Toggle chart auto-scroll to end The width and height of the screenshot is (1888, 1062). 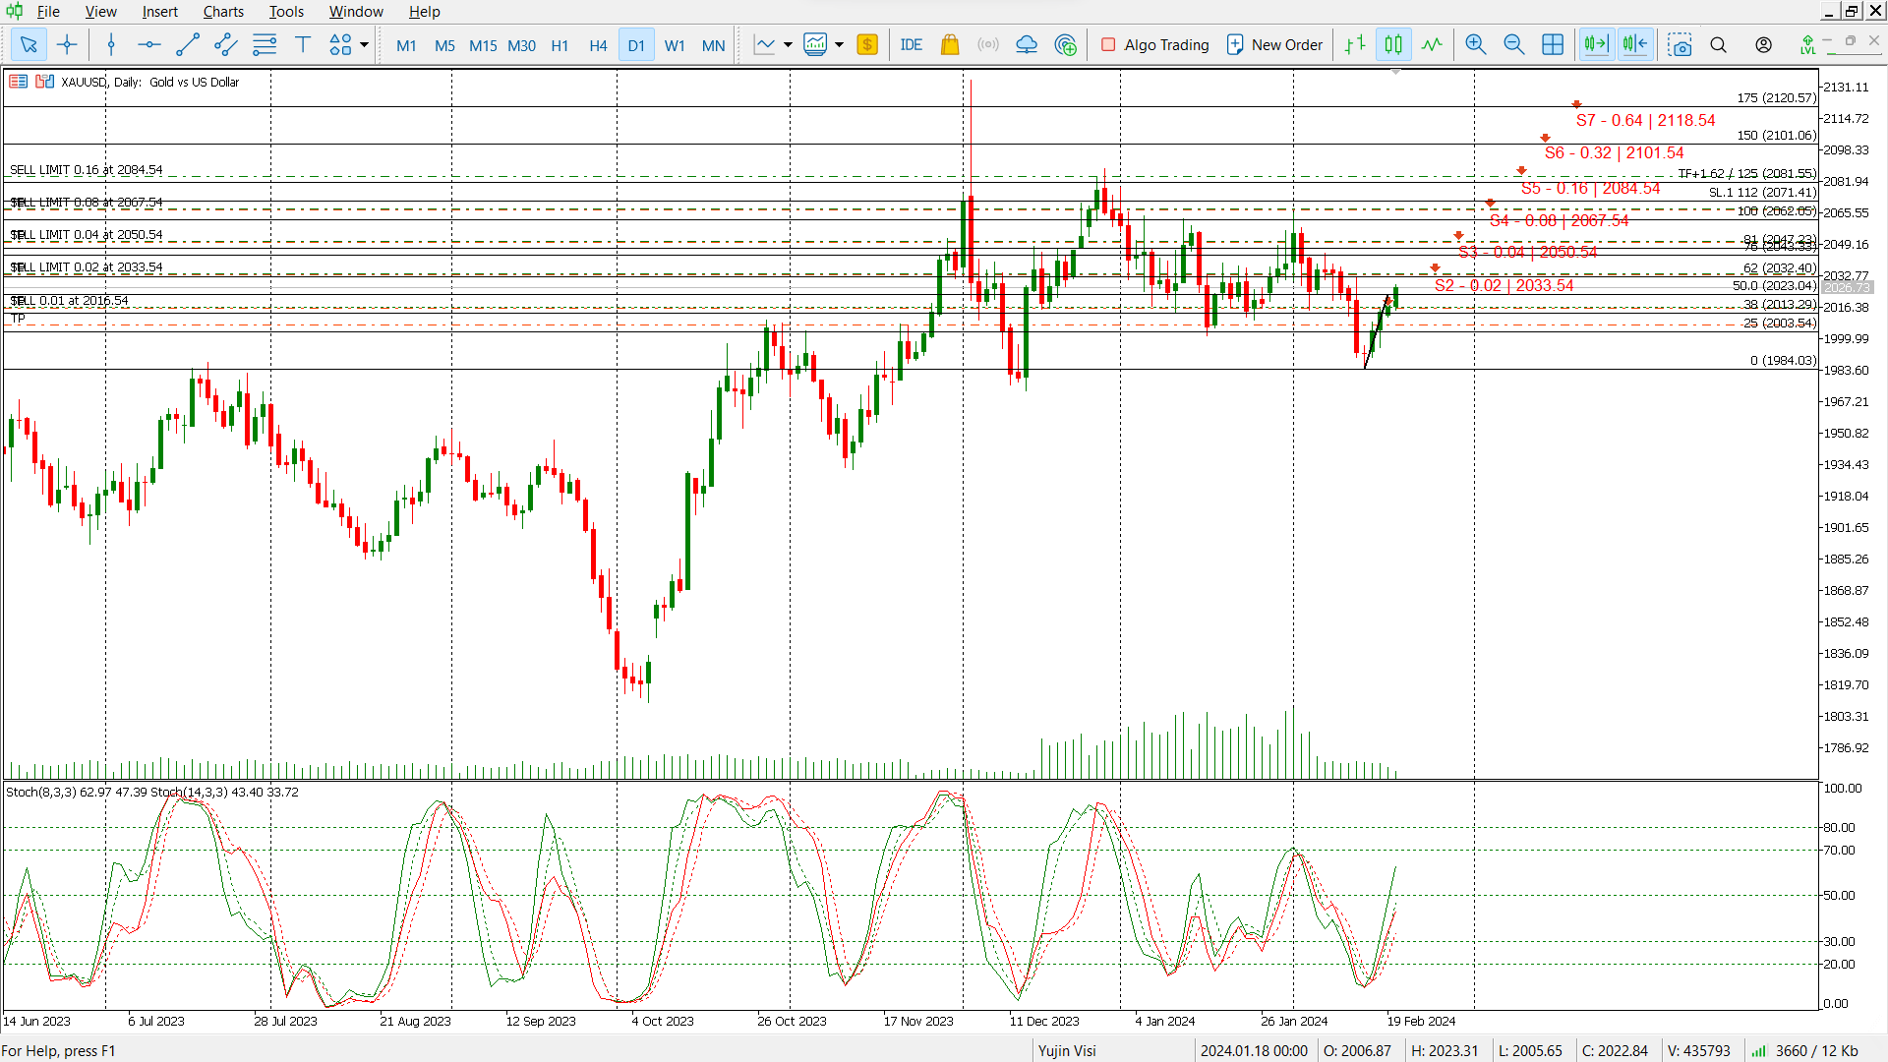click(x=1597, y=44)
